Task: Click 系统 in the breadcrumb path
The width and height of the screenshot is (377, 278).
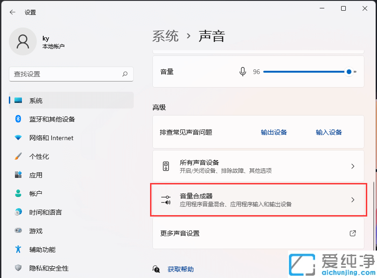Action: click(x=165, y=36)
